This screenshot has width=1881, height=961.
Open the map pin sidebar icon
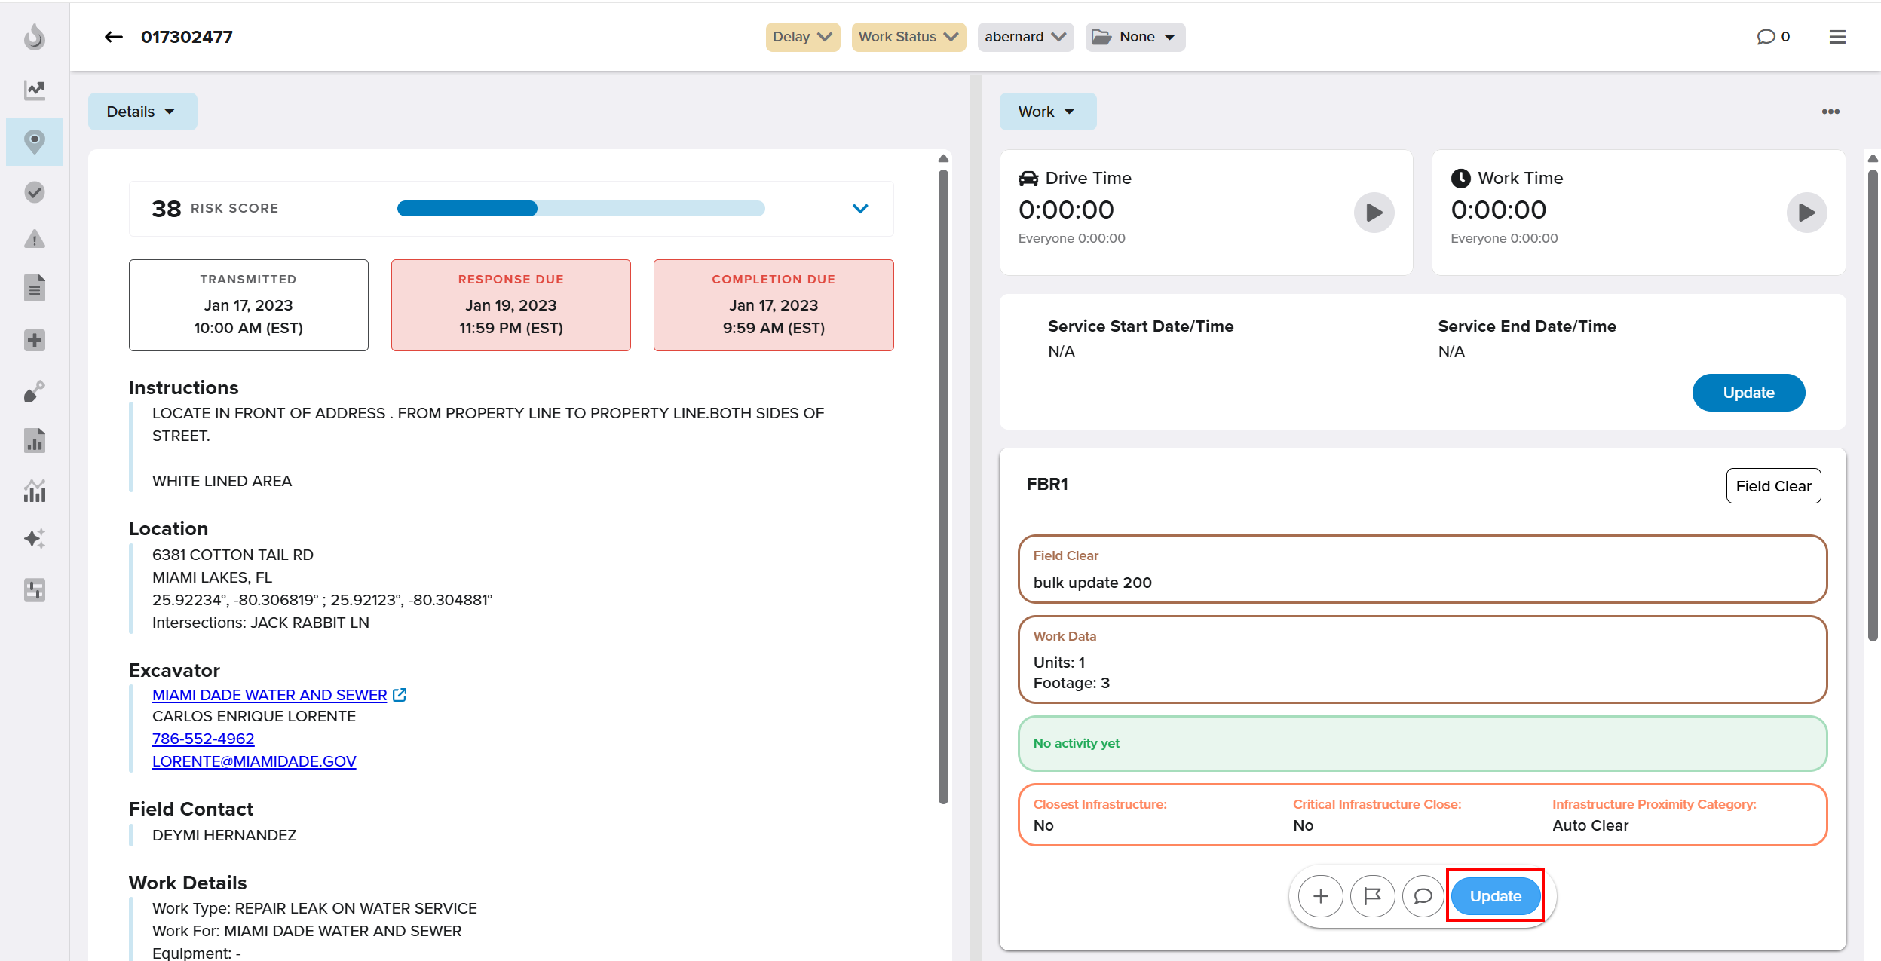[35, 142]
